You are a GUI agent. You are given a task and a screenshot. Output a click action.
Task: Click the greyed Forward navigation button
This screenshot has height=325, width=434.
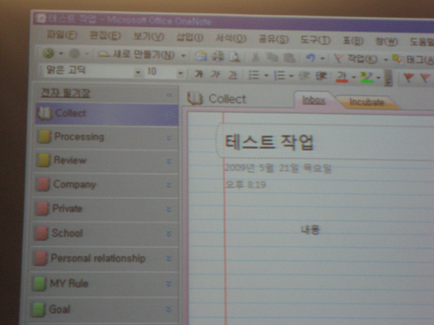74,53
